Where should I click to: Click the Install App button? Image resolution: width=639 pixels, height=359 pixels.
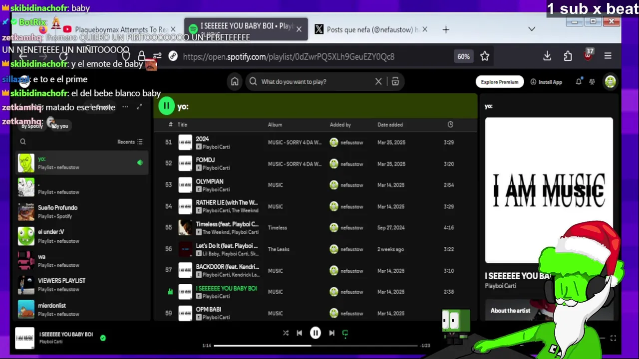[546, 82]
